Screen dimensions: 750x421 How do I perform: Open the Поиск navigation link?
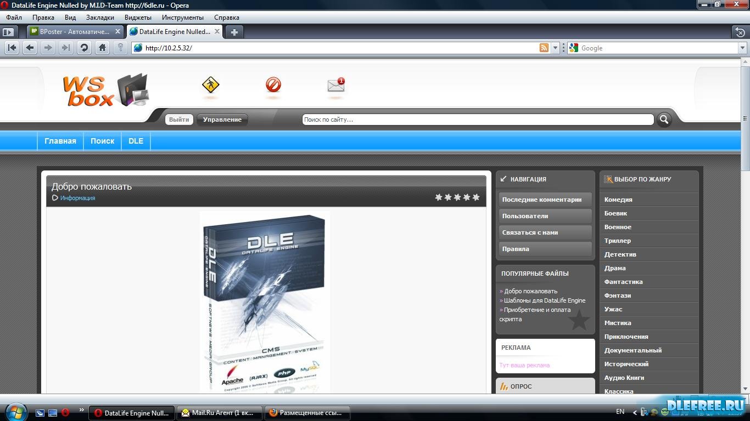coord(103,141)
